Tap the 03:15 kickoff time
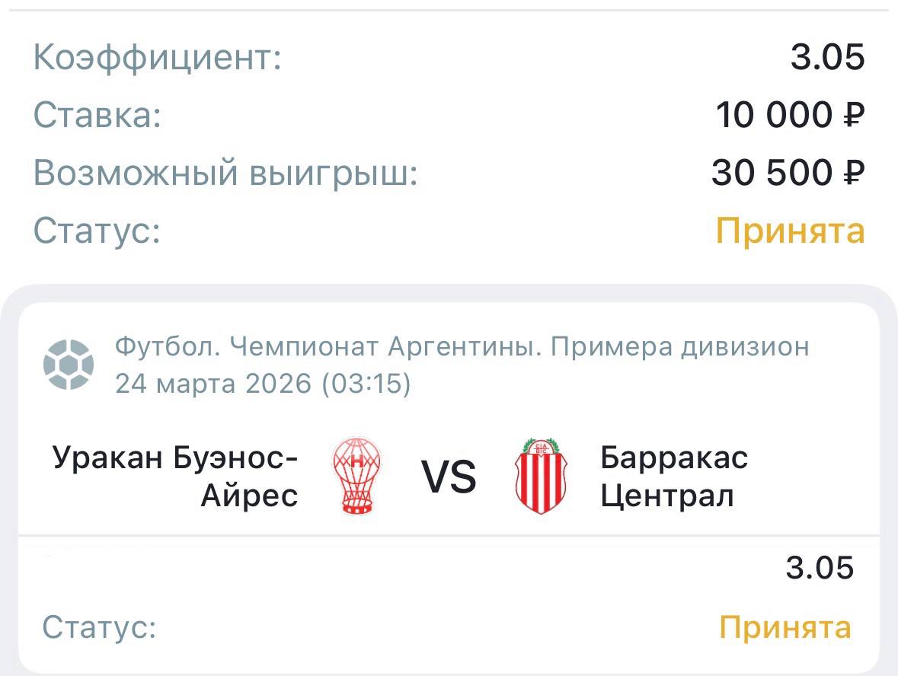 [x=366, y=384]
